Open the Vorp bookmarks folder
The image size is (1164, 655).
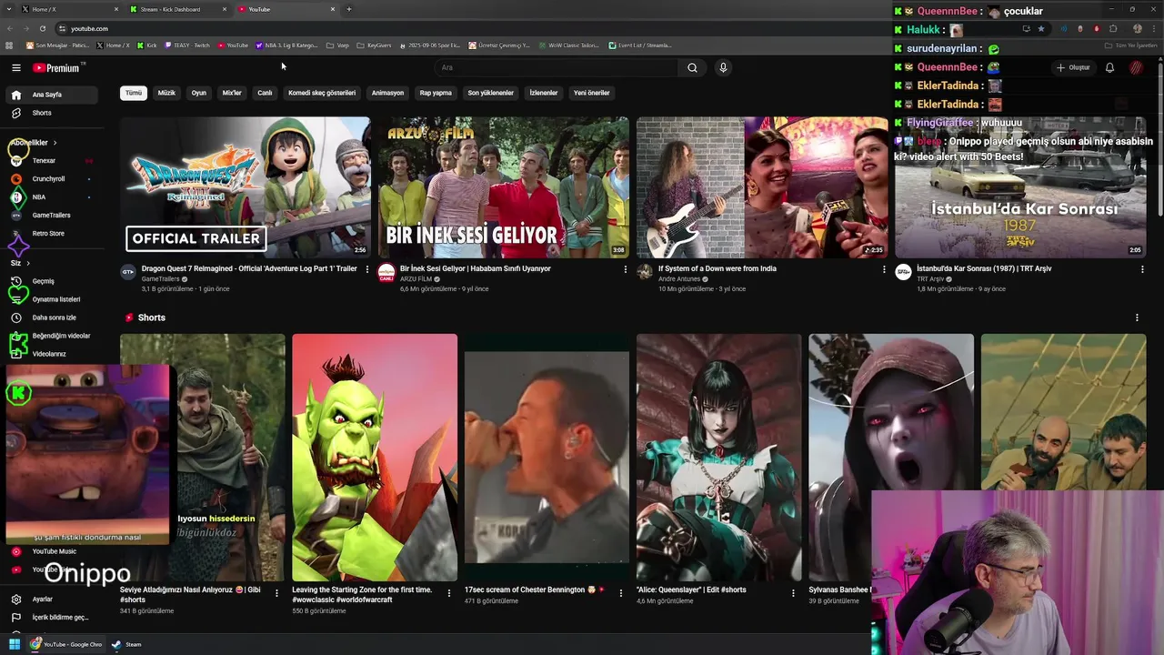pyautogui.click(x=337, y=45)
